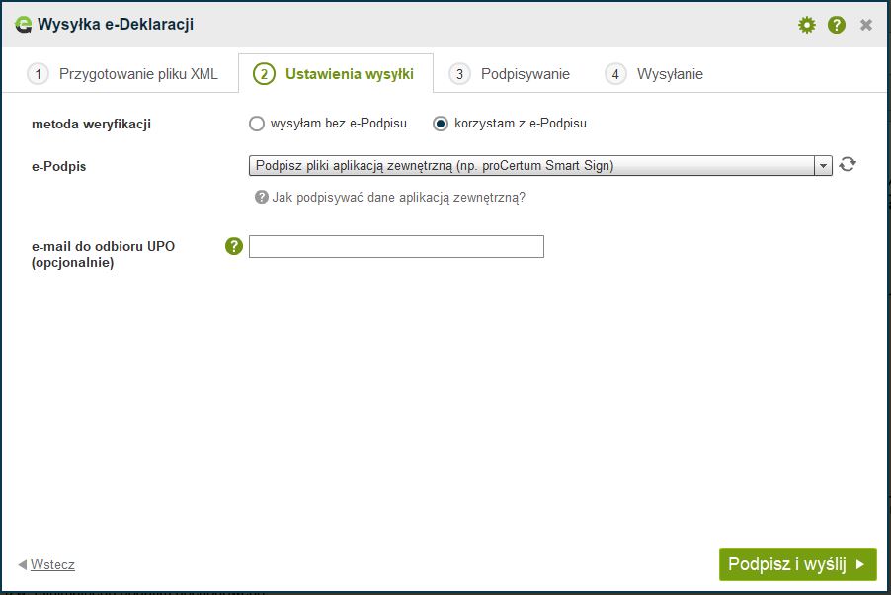Click the app logo in the title bar
Viewport: 891px width, 595px height.
(24, 25)
